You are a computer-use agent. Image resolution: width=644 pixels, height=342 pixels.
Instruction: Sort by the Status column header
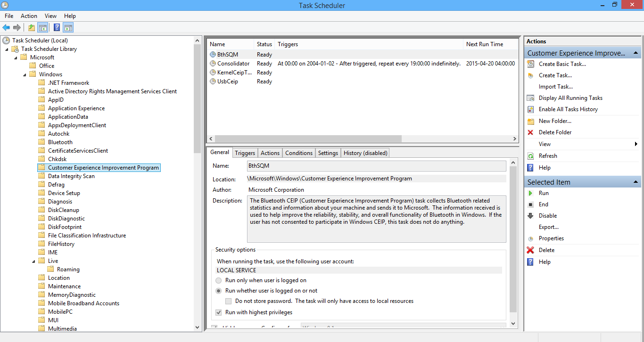[x=265, y=44]
